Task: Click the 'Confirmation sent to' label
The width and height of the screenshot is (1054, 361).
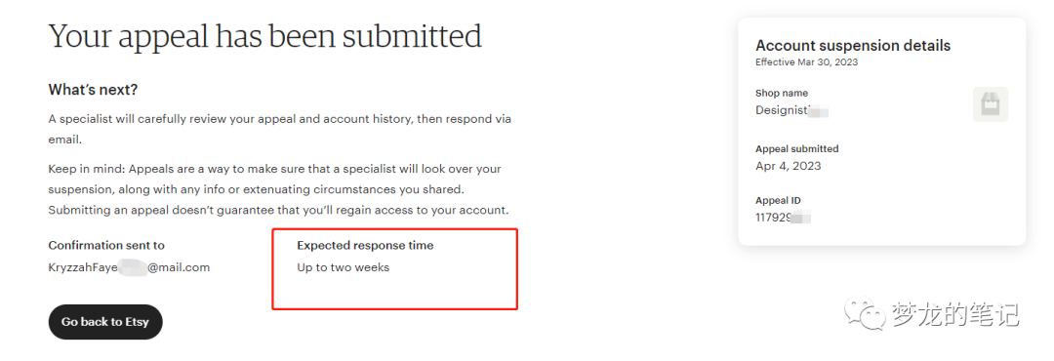Action: [x=106, y=245]
